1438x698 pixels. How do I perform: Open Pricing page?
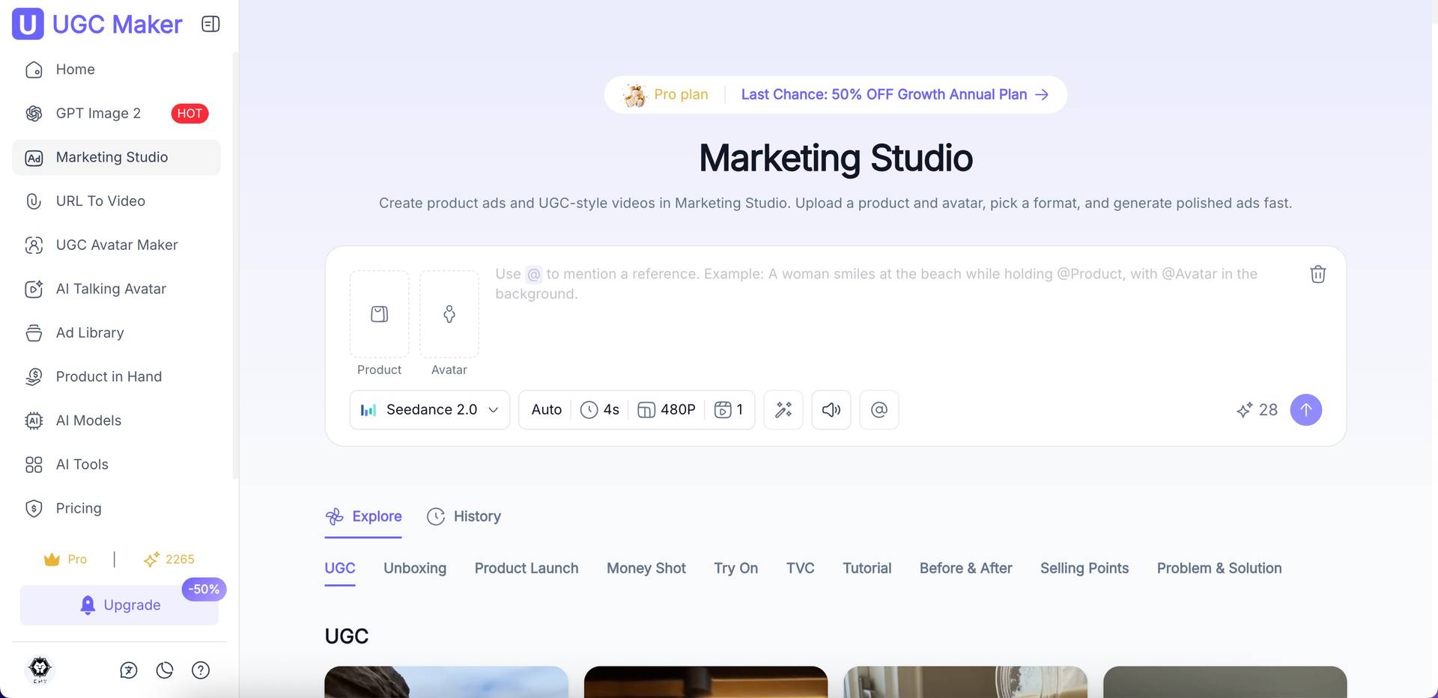[116, 509]
